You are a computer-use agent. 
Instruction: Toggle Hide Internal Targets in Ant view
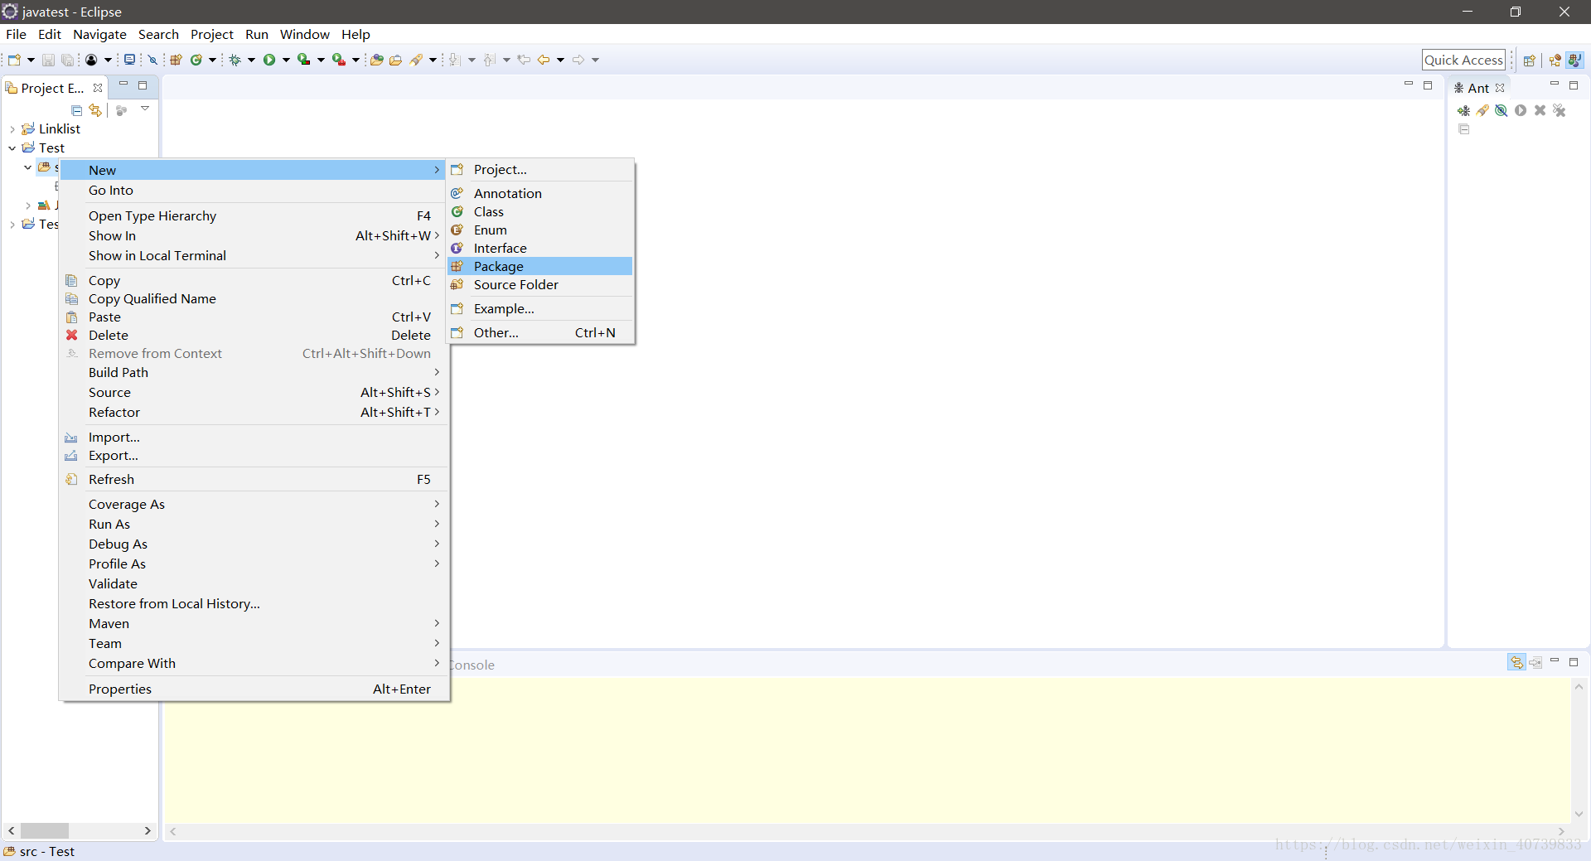1502,110
